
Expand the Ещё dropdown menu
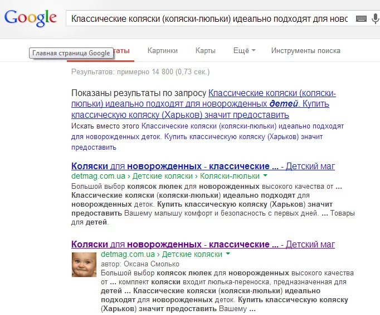point(244,50)
